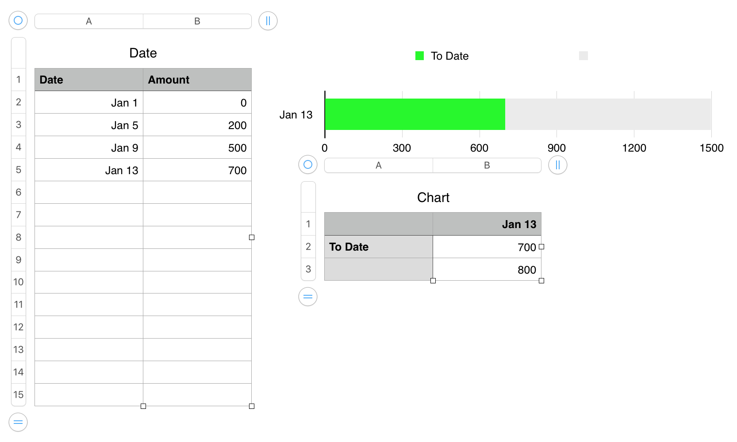Select the cell containing 700 in Chart table
Screen dimensions: 737x442
point(487,247)
